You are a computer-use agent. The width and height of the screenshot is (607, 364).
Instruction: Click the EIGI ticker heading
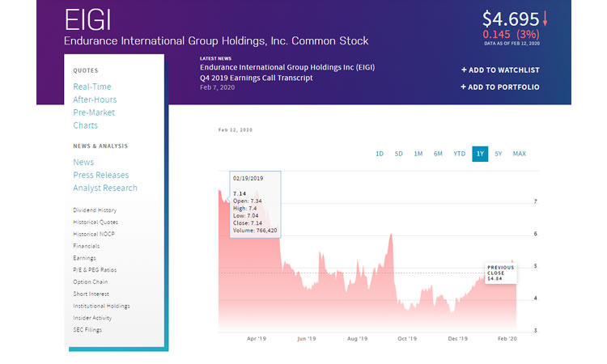click(88, 19)
